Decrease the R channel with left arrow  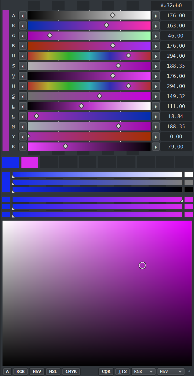point(23,26)
